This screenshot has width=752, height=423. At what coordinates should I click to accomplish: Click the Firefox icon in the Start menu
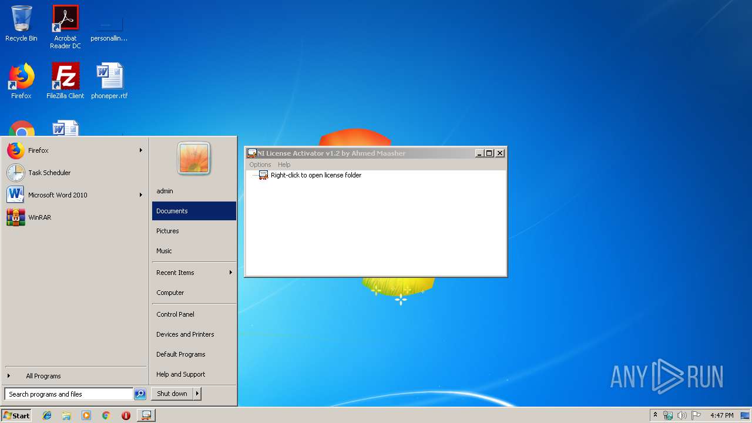coord(16,150)
